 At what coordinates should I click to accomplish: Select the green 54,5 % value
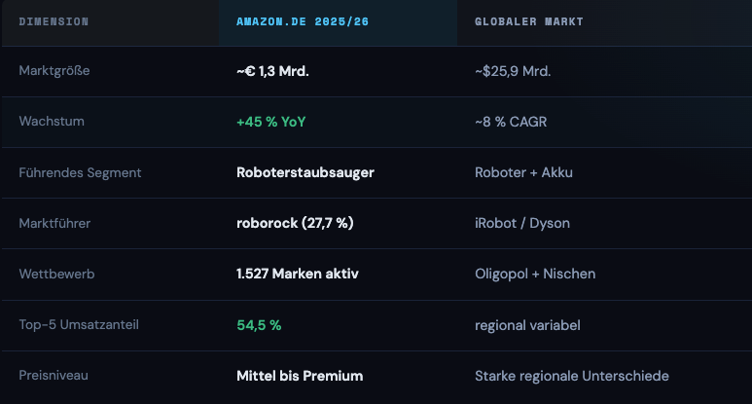tap(259, 324)
